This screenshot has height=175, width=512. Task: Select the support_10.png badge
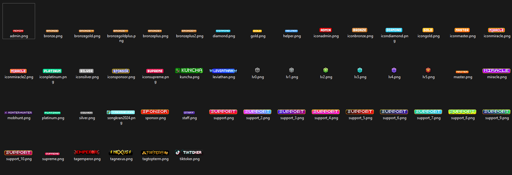click(x=18, y=153)
